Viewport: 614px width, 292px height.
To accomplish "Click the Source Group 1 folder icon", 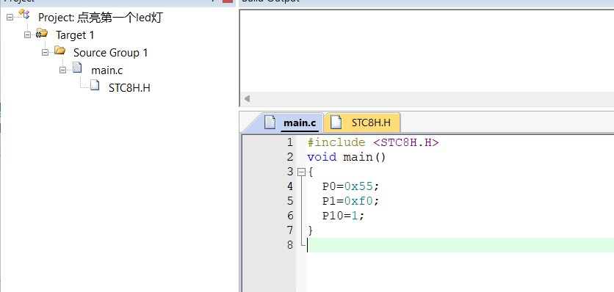I will click(59, 51).
